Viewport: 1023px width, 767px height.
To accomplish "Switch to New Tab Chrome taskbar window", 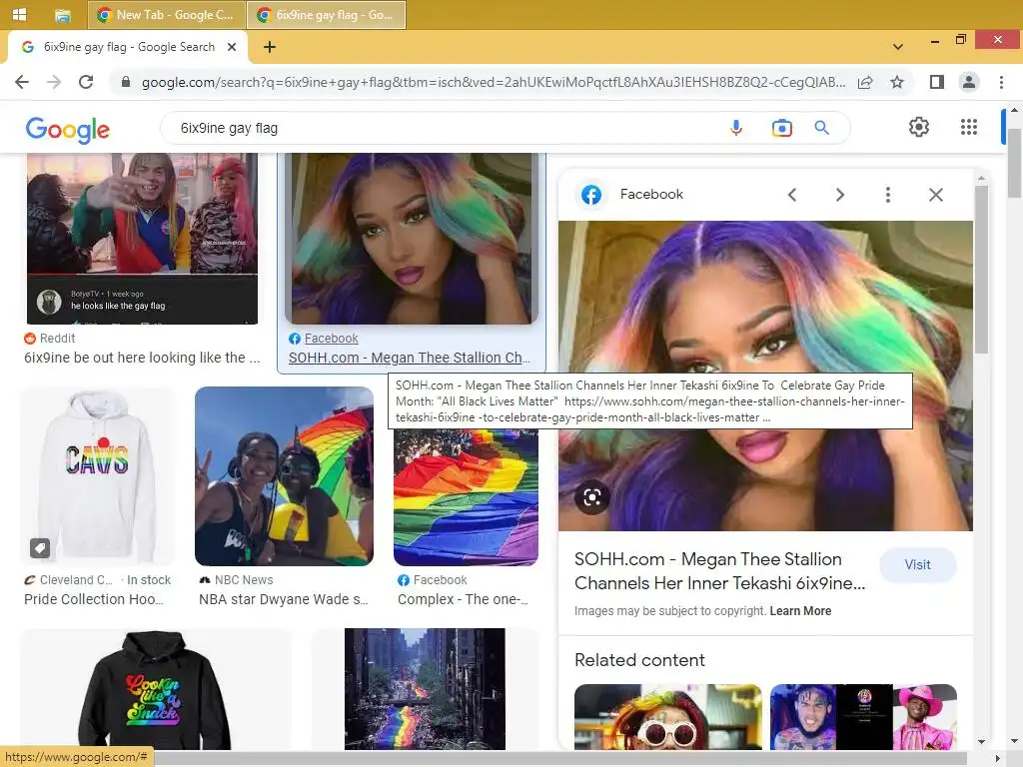I will pyautogui.click(x=166, y=14).
